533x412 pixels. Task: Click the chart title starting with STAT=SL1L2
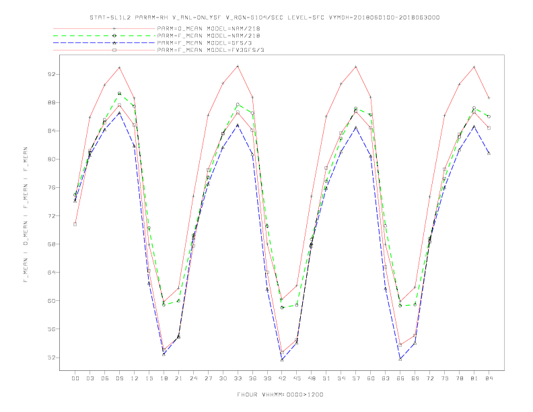(x=264, y=18)
